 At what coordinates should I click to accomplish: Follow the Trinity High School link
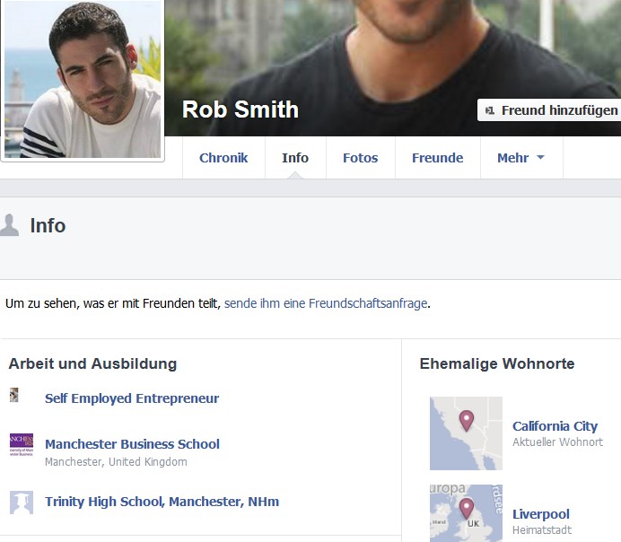[x=162, y=502]
